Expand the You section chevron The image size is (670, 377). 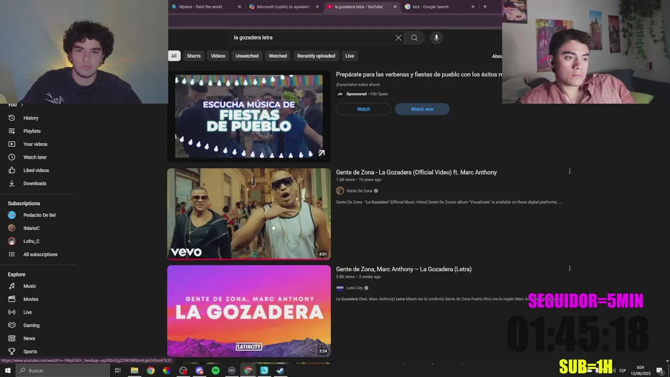pos(22,105)
